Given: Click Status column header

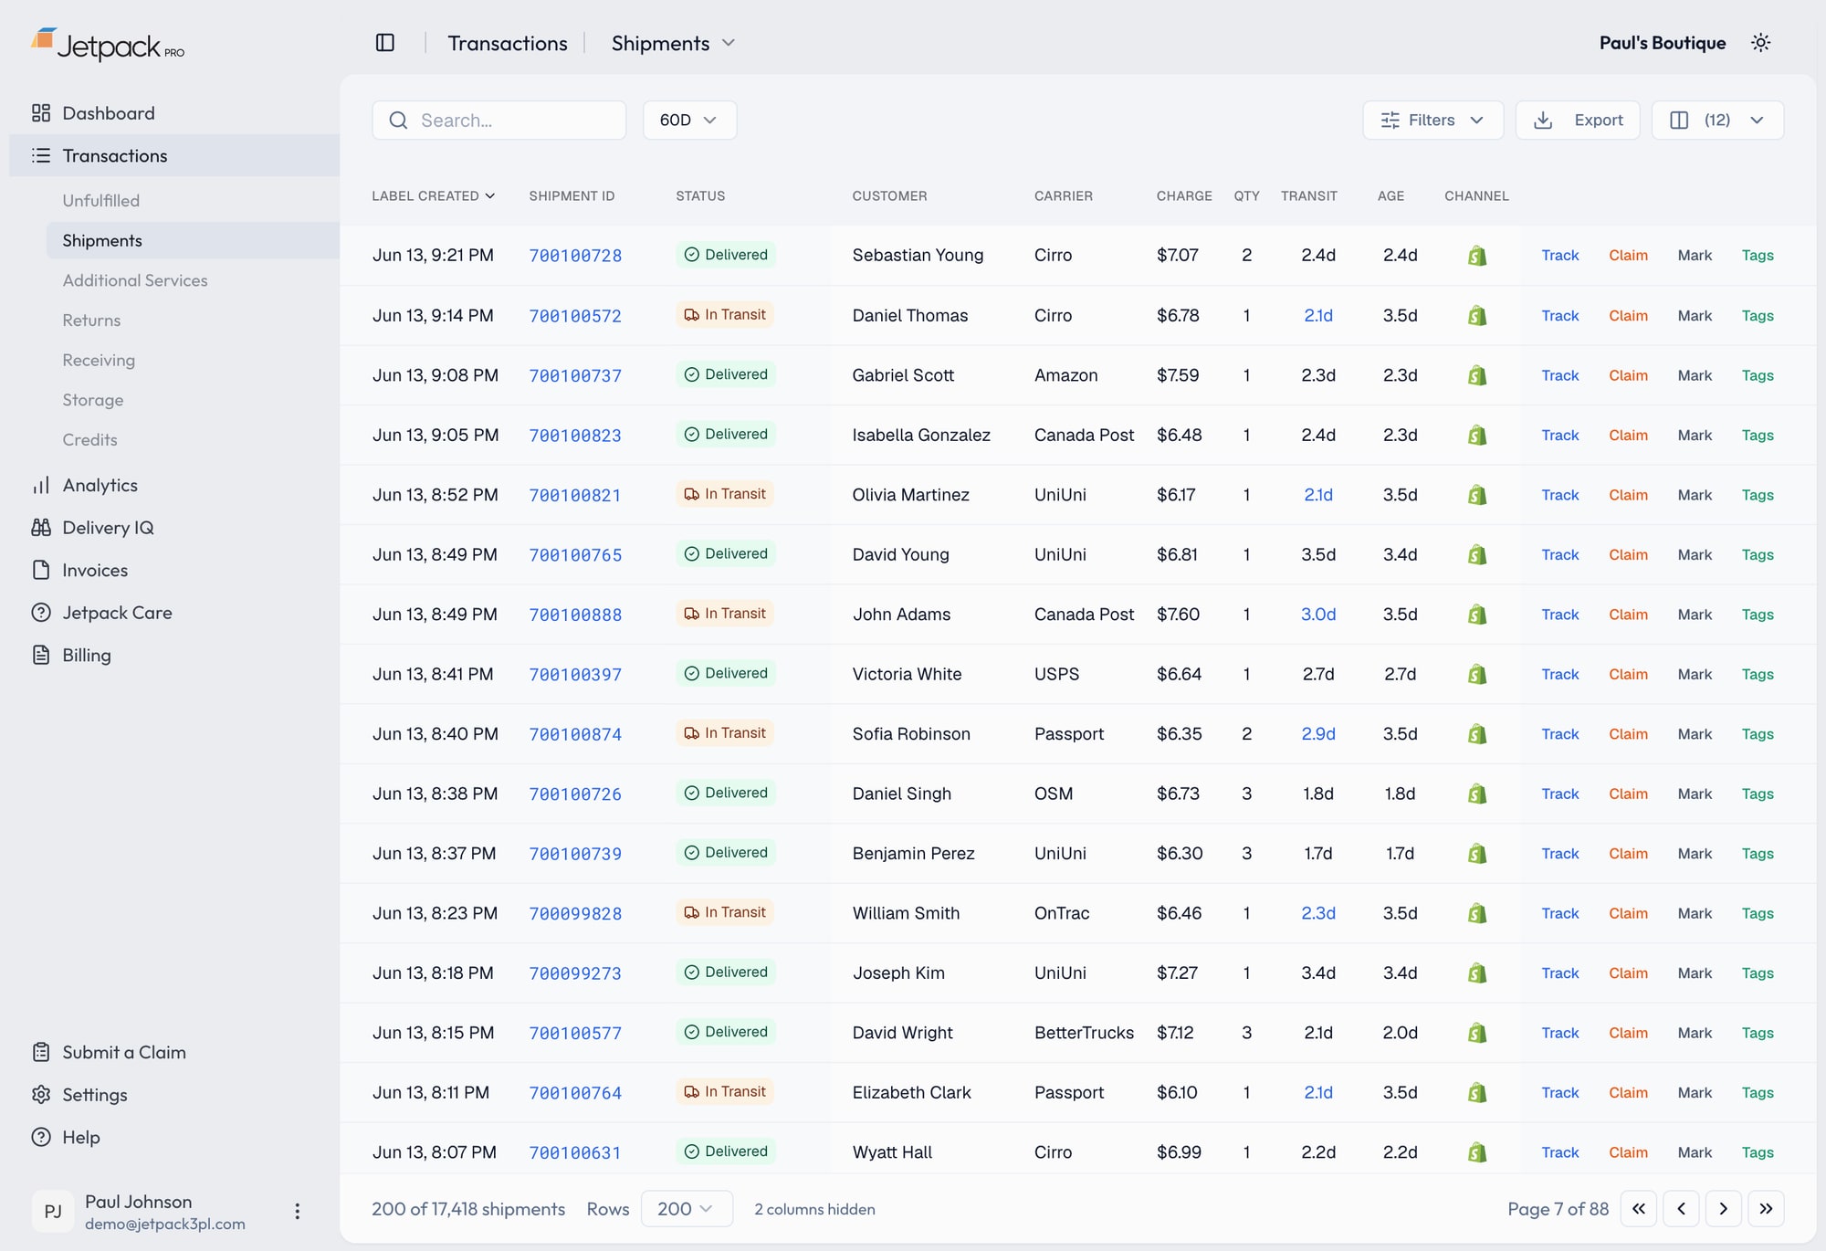Looking at the screenshot, I should tap(700, 196).
